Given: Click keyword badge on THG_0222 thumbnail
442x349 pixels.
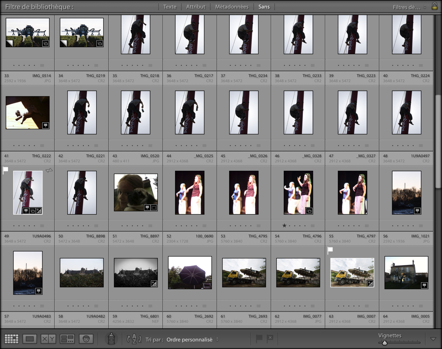Looking at the screenshot, I should (x=26, y=210).
